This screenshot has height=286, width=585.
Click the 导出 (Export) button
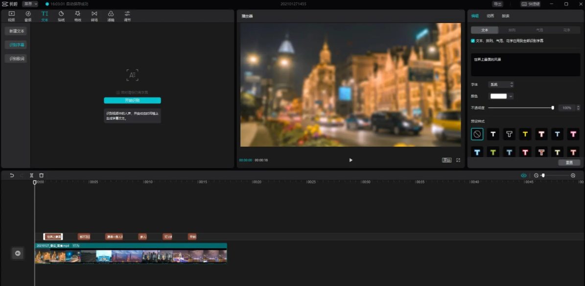pos(497,4)
